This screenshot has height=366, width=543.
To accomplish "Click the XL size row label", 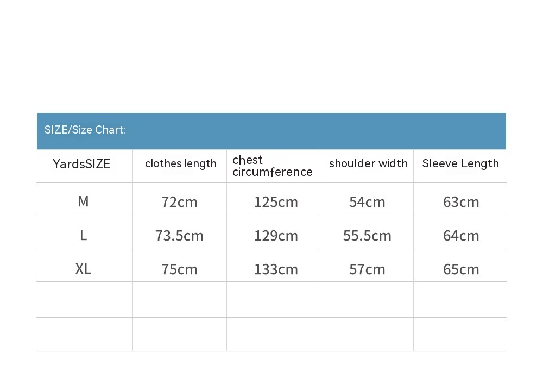I will pyautogui.click(x=83, y=269).
